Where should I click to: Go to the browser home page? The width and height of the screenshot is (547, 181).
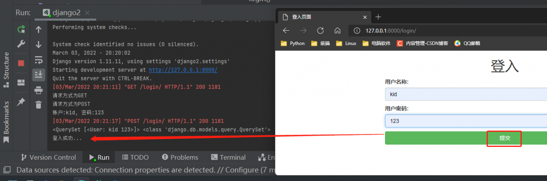[337, 31]
